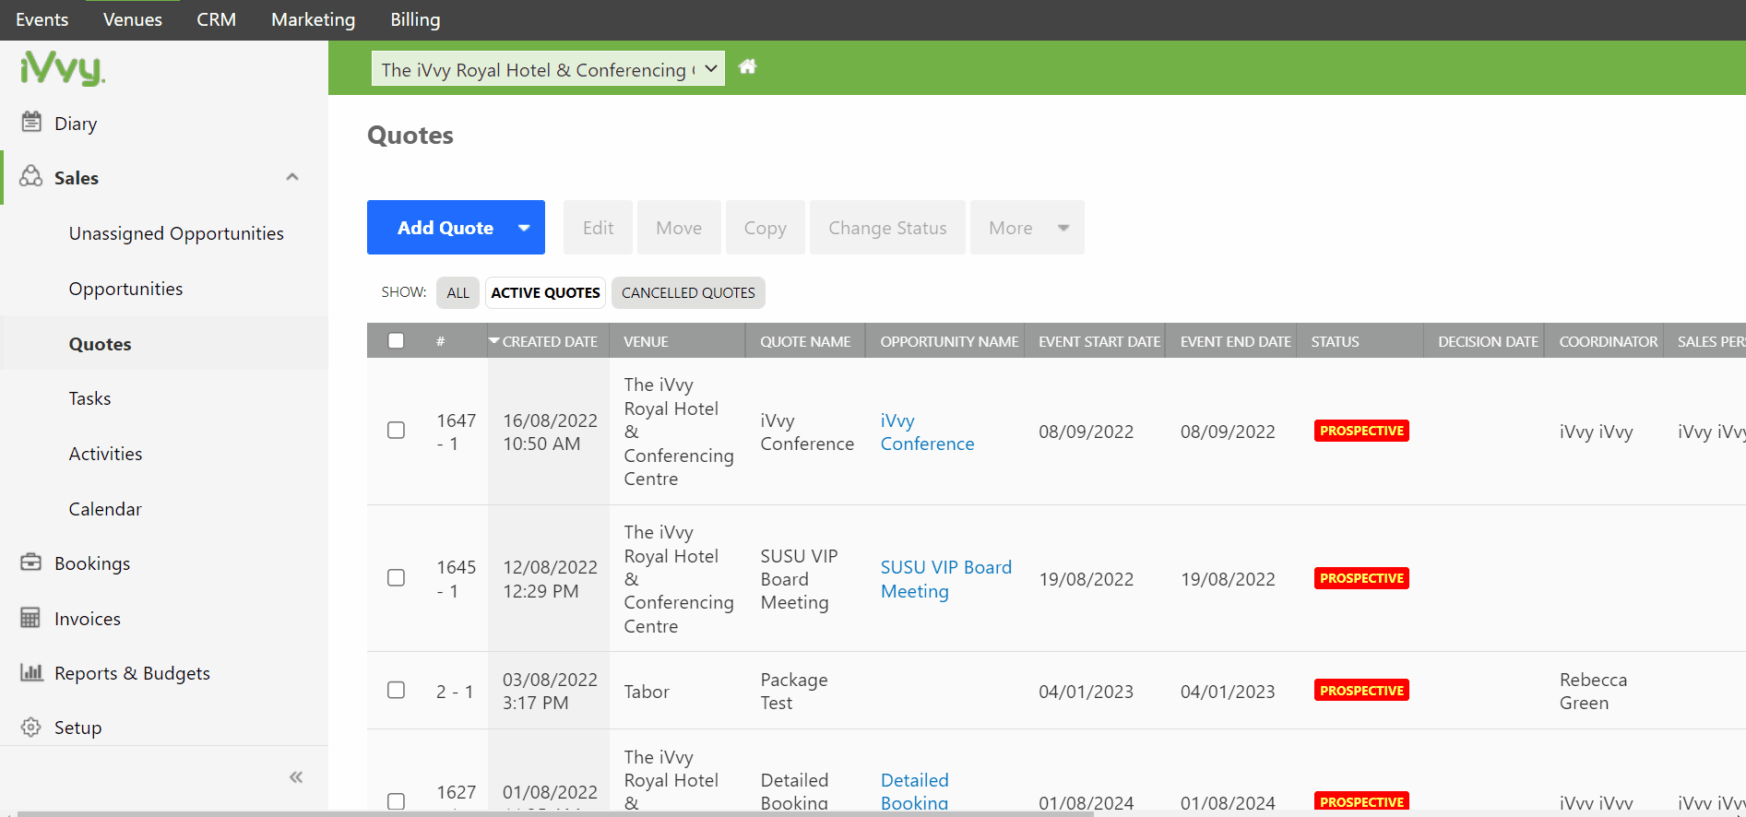Click PROSPECTIVE status badge for Package Test
1746x817 pixels.
(1361, 691)
